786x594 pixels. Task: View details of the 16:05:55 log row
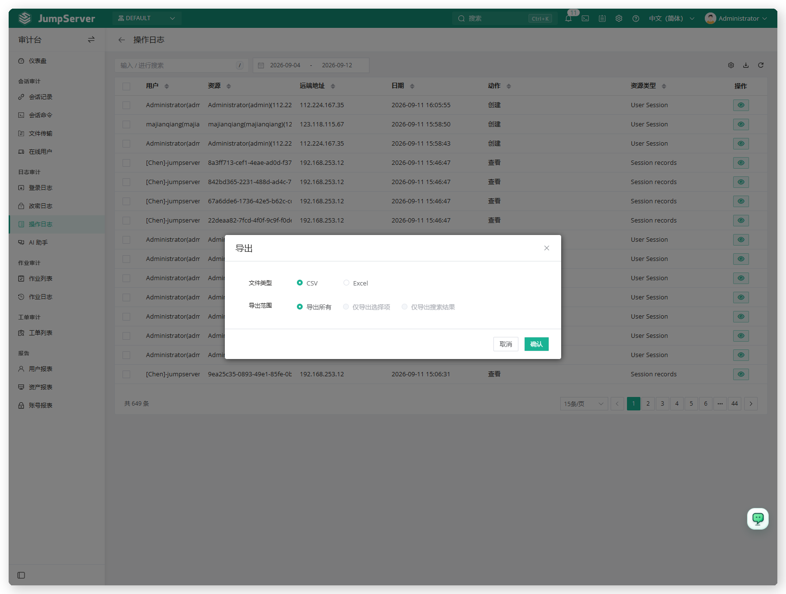pos(741,105)
